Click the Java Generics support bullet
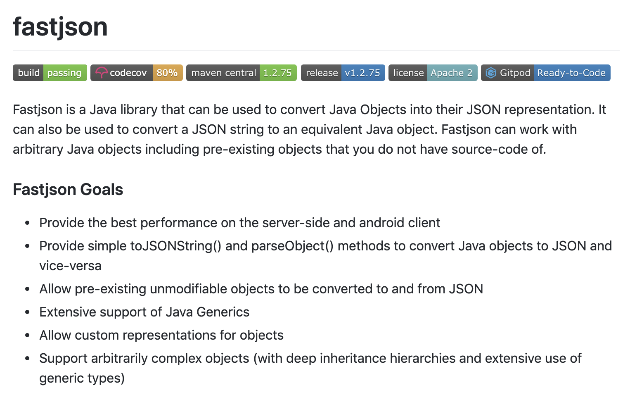Viewport: 630px width, 395px height. (x=144, y=312)
